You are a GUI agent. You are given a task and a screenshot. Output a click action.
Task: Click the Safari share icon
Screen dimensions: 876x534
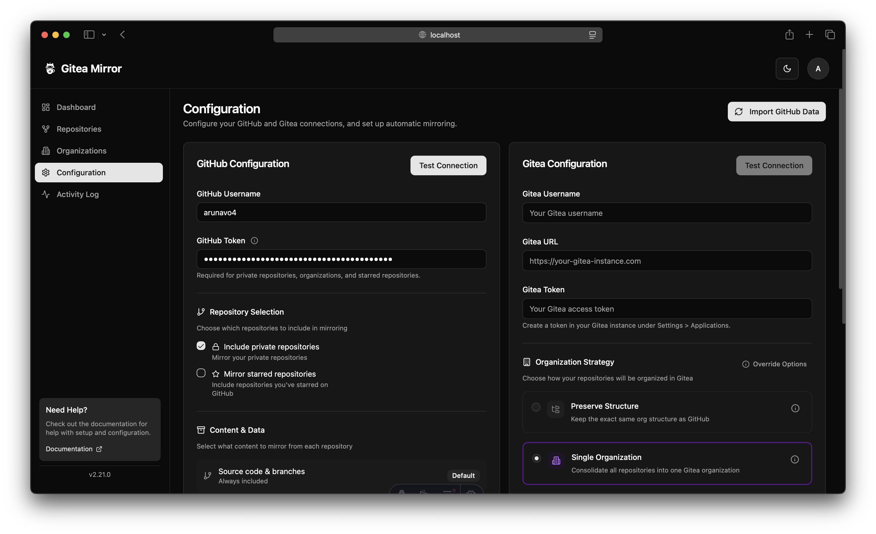click(789, 35)
